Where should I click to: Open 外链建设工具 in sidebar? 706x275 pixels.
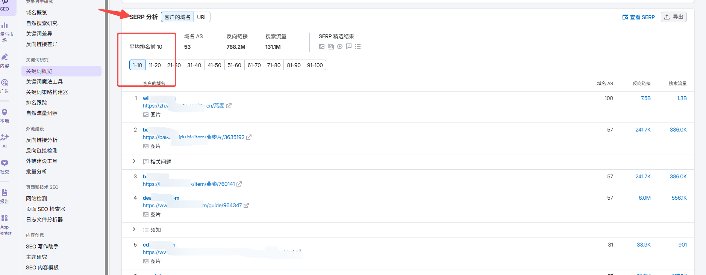(42, 161)
